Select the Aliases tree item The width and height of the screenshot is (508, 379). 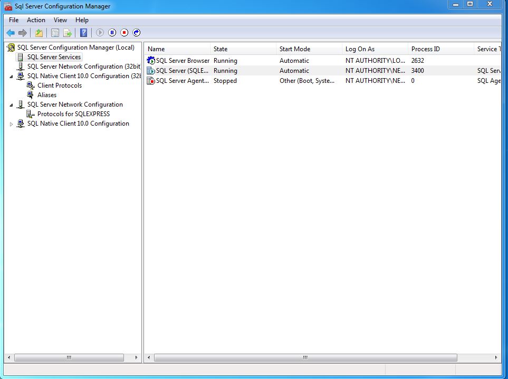(47, 95)
